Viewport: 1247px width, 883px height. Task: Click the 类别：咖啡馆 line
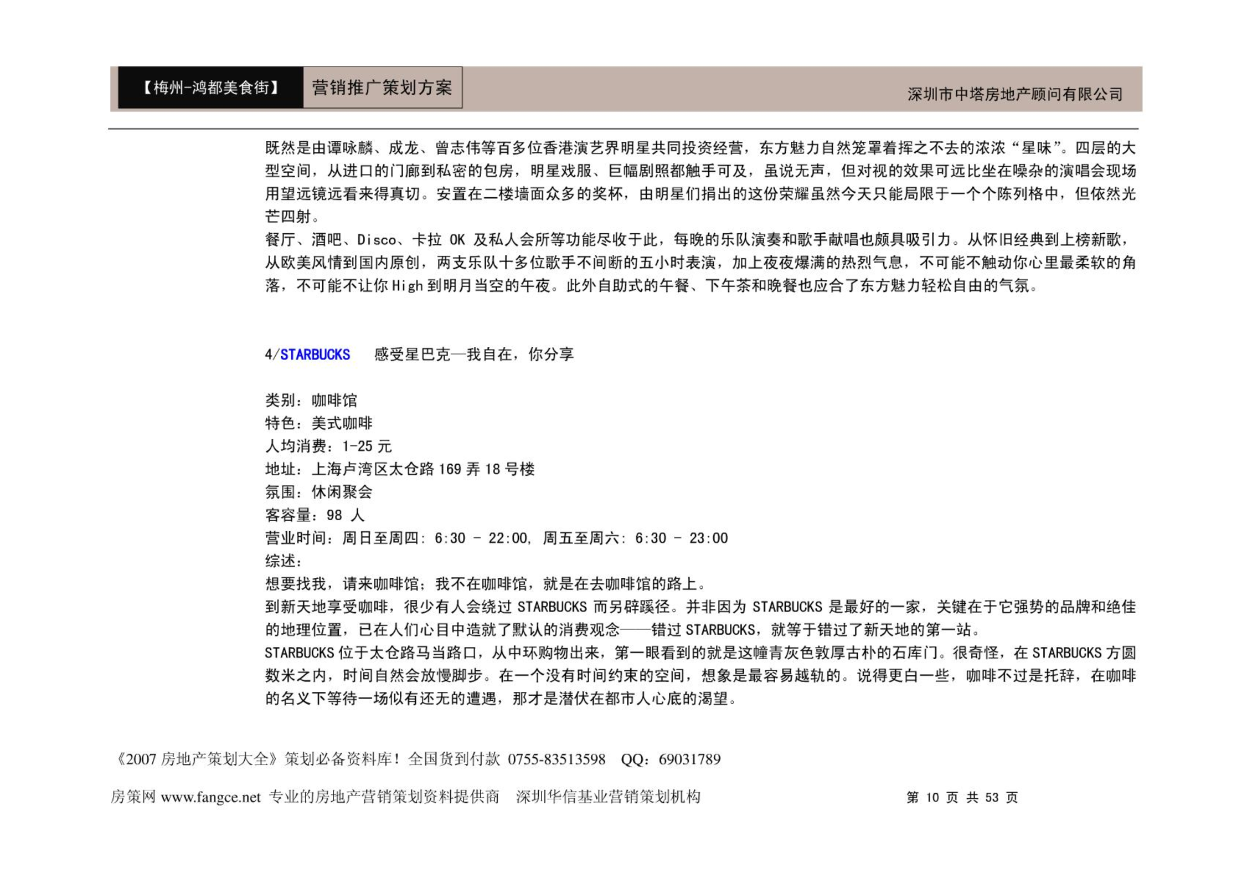(311, 401)
